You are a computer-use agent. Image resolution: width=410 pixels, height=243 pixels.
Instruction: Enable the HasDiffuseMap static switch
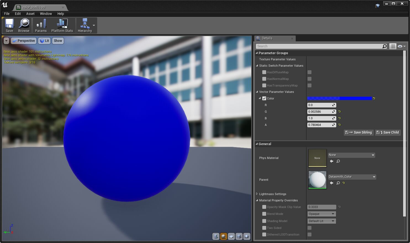point(264,72)
